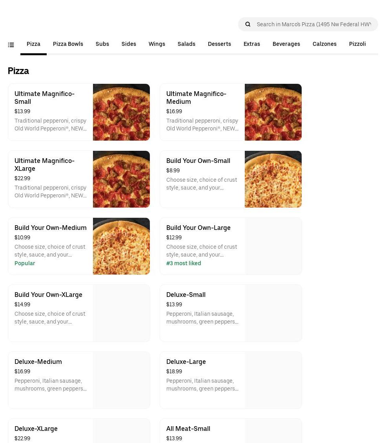The width and height of the screenshot is (386, 443).
Task: Click the Ultimate Magnifico-Small pizza photo
Action: (121, 112)
